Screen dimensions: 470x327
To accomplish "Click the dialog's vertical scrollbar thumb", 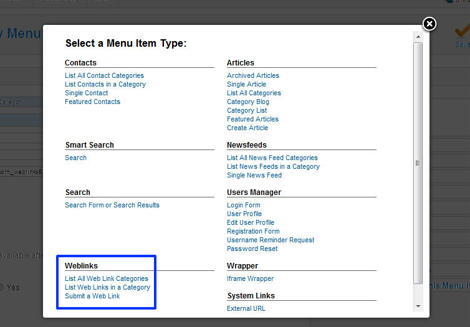I will pos(418,163).
